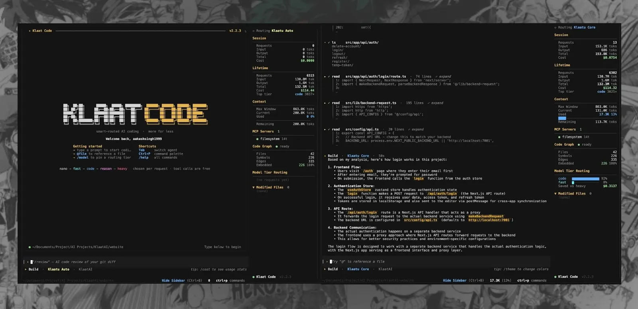Click the routing circle icon before Klaatu Core
Image resolution: width=638 pixels, height=309 pixels.
[555, 27]
